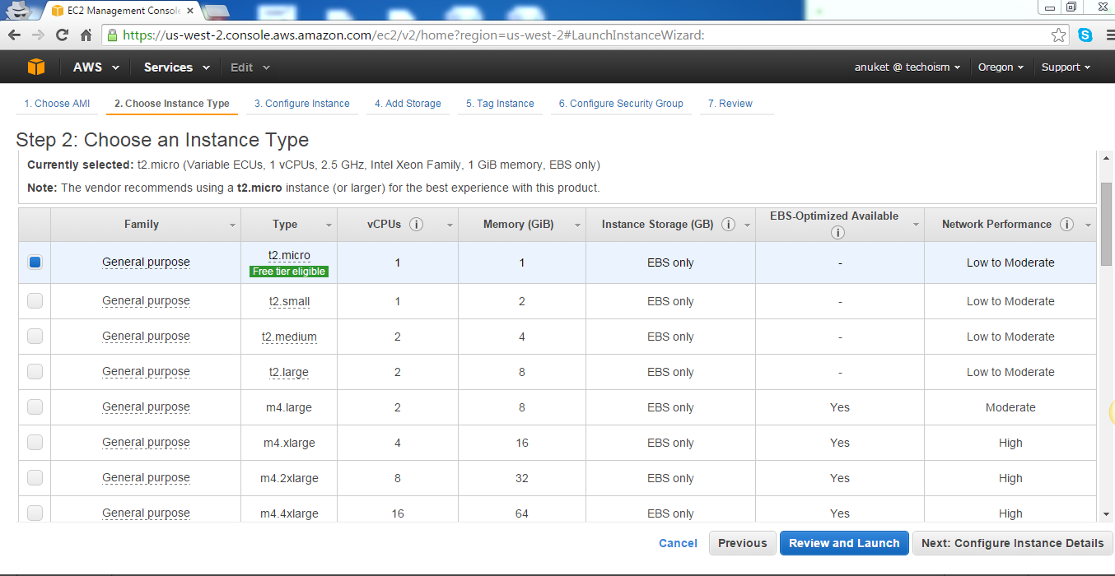Open the Network Performance column filter arrow
This screenshot has height=576, width=1115.
click(x=1088, y=225)
